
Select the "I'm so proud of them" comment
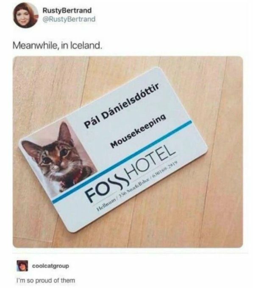pos(46,280)
